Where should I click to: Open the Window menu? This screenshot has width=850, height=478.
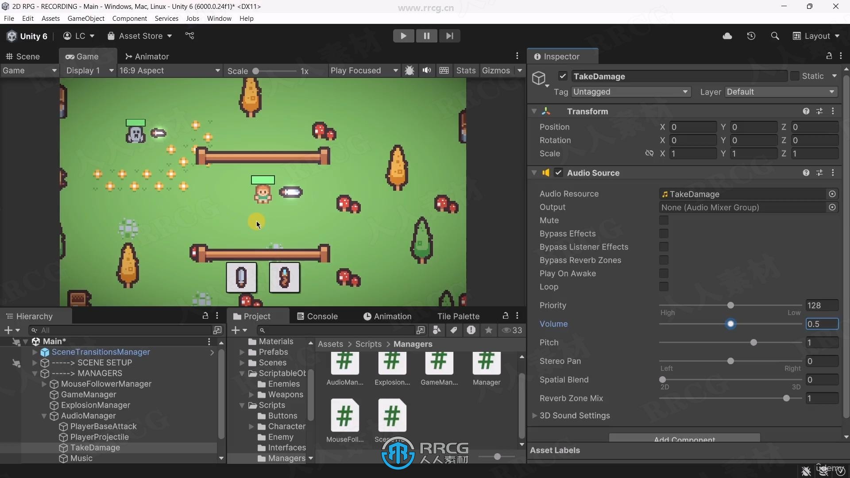click(219, 19)
